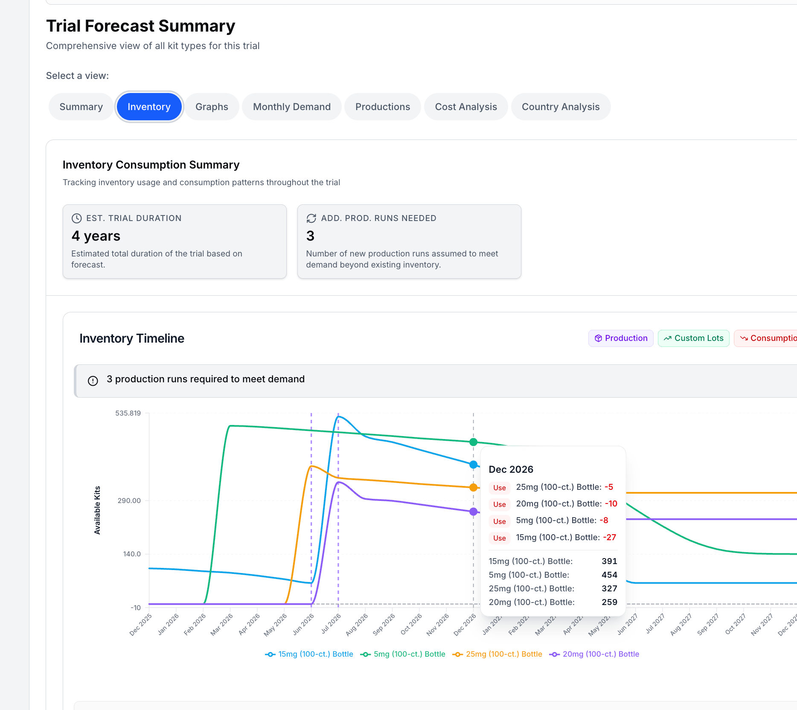Click the refresh icon beside Add. Prod. Runs Needed
Viewport: 797px width, 710px height.
point(311,218)
